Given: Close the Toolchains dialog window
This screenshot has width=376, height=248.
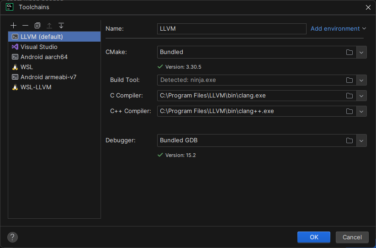Looking at the screenshot, I should [368, 7].
